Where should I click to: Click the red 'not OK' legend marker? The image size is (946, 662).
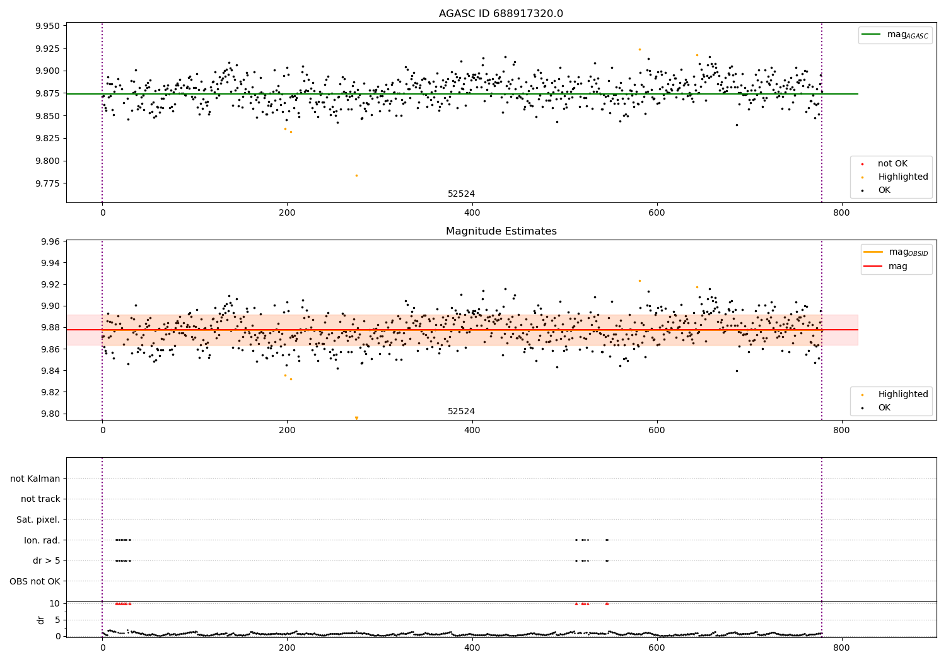click(862, 164)
